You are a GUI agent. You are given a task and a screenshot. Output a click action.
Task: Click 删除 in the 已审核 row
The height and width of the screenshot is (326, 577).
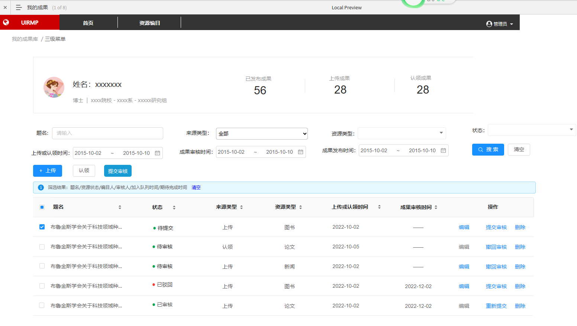(x=520, y=306)
